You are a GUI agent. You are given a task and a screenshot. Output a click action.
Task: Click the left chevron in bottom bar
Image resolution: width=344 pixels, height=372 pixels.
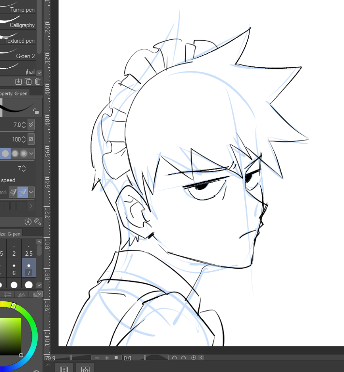pyautogui.click(x=201, y=357)
